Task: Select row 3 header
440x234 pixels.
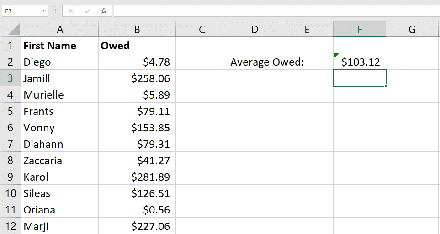Action: [x=11, y=78]
